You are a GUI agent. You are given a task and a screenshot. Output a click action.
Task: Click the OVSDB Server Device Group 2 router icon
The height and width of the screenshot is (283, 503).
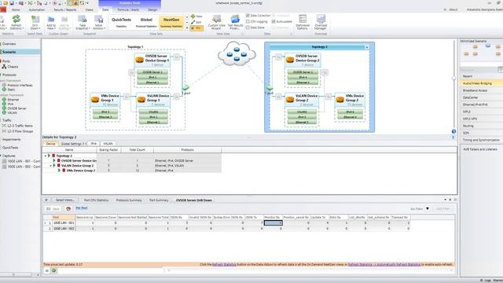point(290,60)
